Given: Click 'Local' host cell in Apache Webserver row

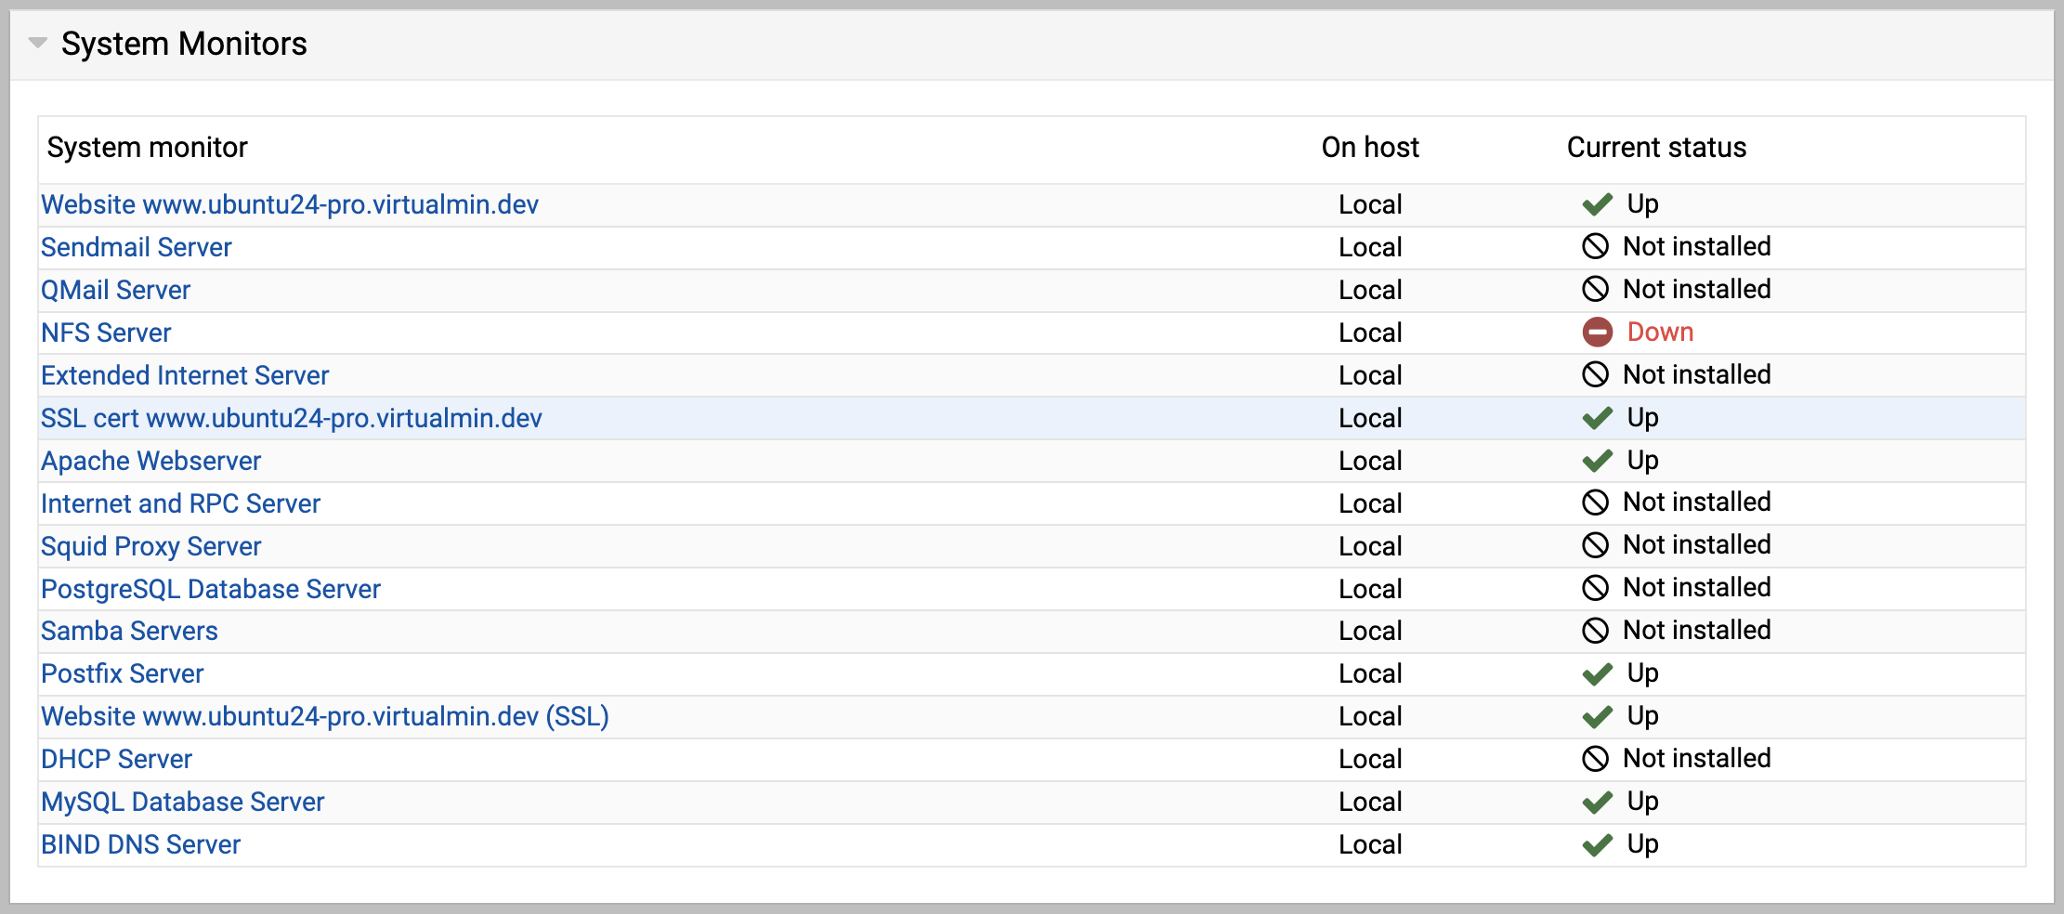Looking at the screenshot, I should point(1370,461).
